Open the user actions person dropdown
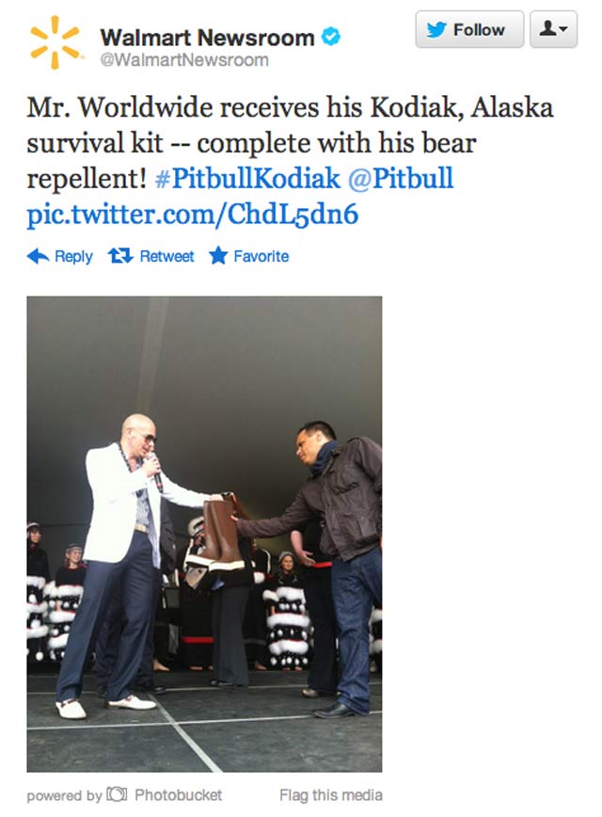Image resolution: width=602 pixels, height=817 pixels. (553, 29)
